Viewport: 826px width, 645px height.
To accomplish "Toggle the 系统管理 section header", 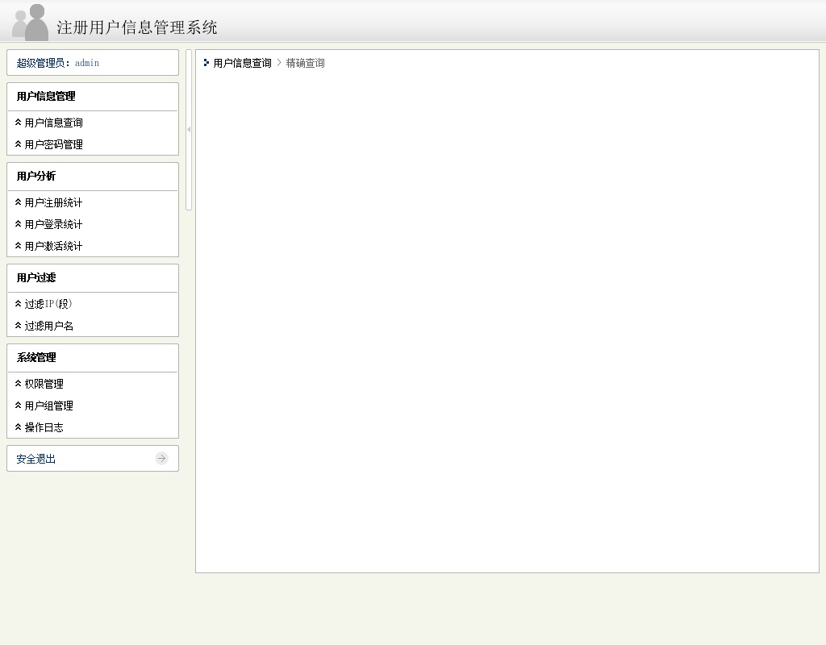I will pos(36,358).
